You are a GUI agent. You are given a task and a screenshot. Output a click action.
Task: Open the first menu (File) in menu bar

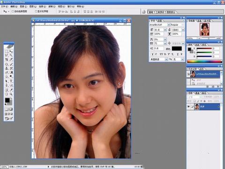tap(4, 7)
